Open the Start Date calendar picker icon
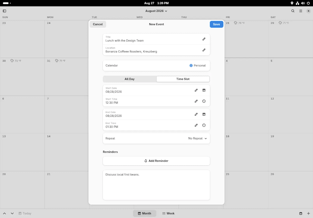This screenshot has height=218, width=313. [204, 90]
